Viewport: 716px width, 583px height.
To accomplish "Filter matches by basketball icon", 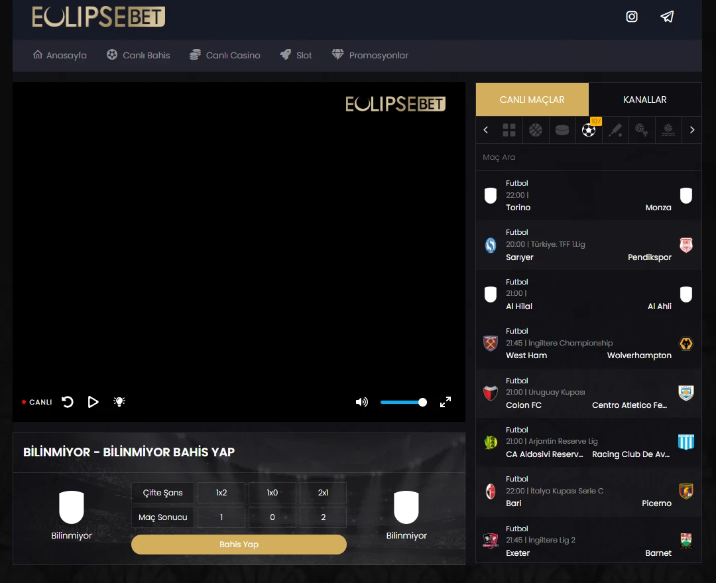I will (x=536, y=130).
